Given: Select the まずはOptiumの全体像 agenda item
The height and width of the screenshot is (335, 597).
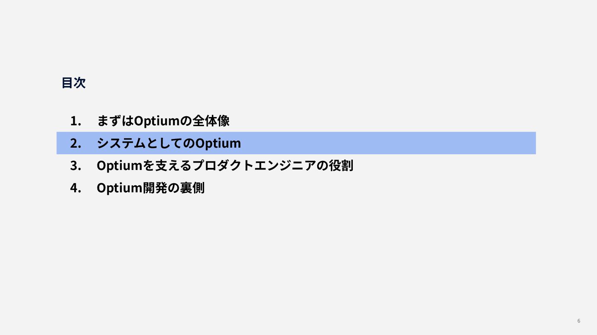Looking at the screenshot, I should [x=163, y=121].
